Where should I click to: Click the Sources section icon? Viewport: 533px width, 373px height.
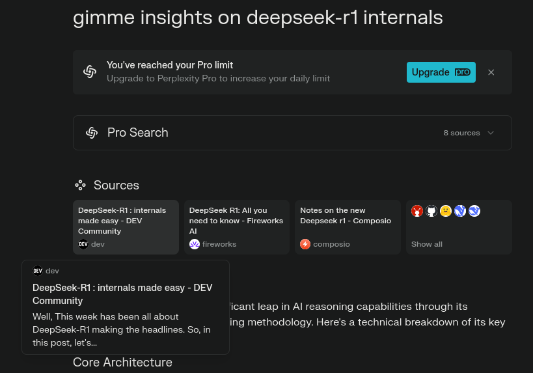pyautogui.click(x=80, y=185)
